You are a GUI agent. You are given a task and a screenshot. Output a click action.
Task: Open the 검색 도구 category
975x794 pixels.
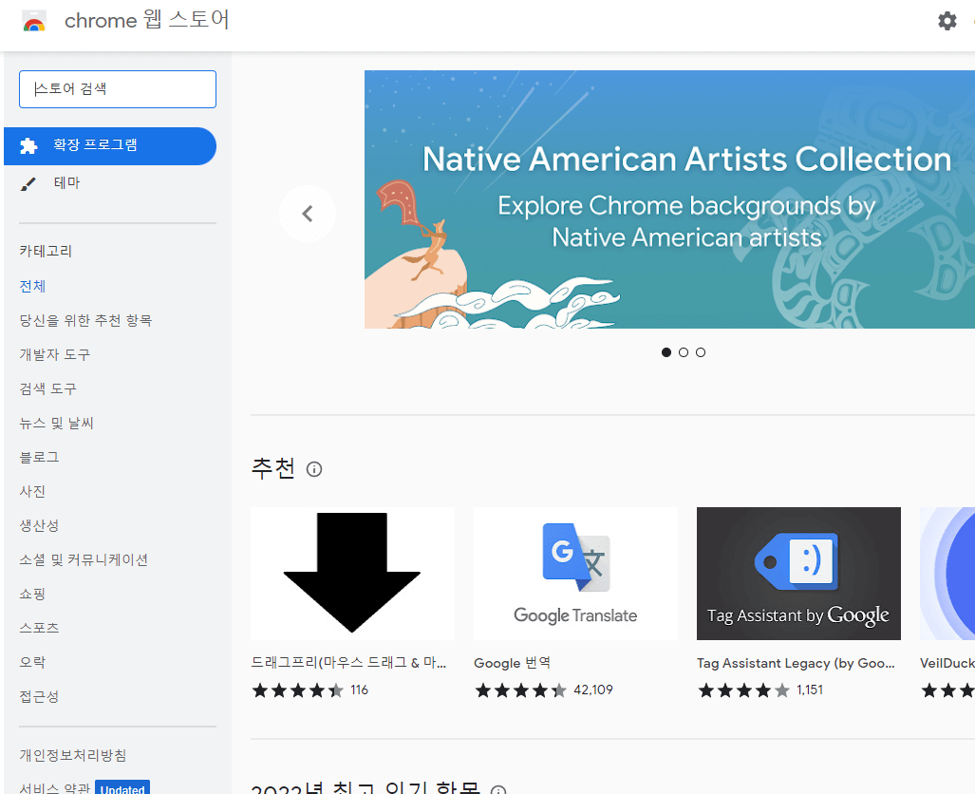(47, 388)
